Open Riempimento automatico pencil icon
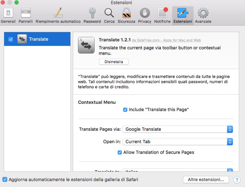245x187 pixels. point(58,13)
